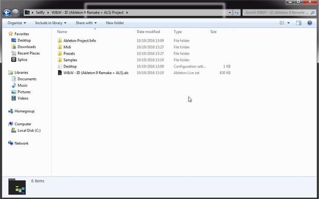This screenshot has width=319, height=199.
Task: Click file name W&W - ID (Ableton 9 Remake + ALS).als
Action: pyautogui.click(x=96, y=73)
